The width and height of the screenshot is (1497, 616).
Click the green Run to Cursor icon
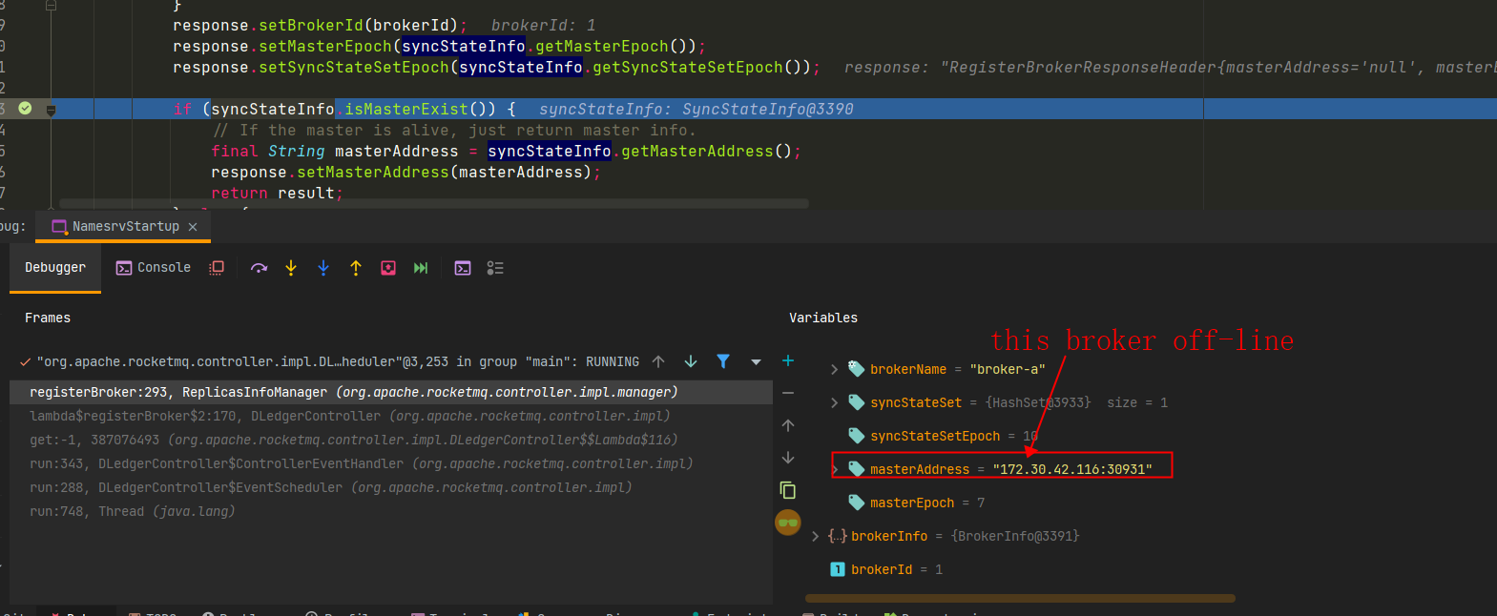coord(421,268)
